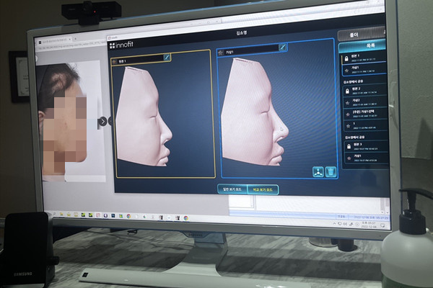Viewport: 433px width, 288px height.
Task: Select the 가상2 entry in the list
Action: point(364,102)
